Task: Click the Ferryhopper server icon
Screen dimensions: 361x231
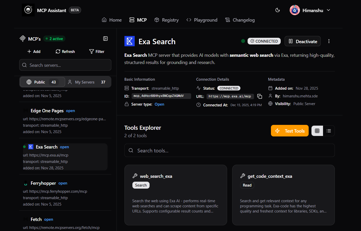Action: (26, 183)
